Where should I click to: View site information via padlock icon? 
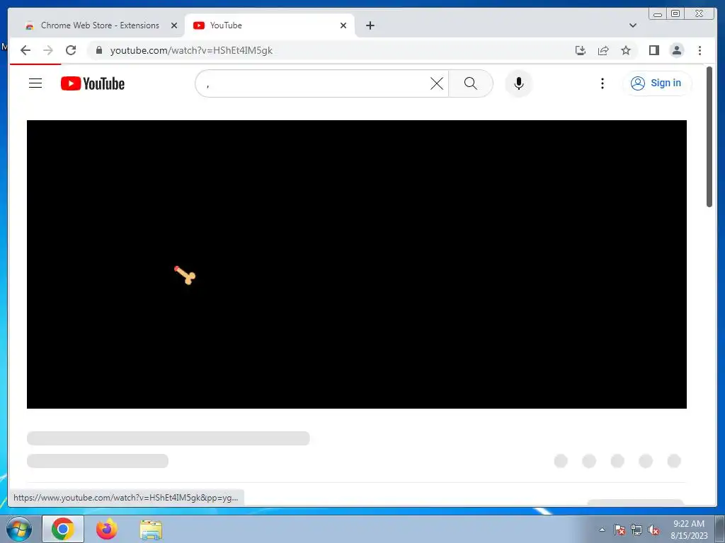[99, 50]
